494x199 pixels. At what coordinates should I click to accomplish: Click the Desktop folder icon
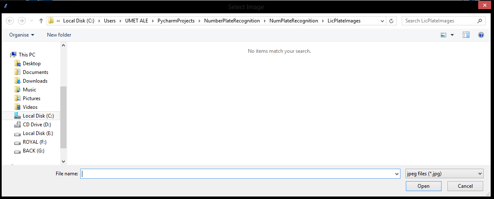click(x=17, y=63)
